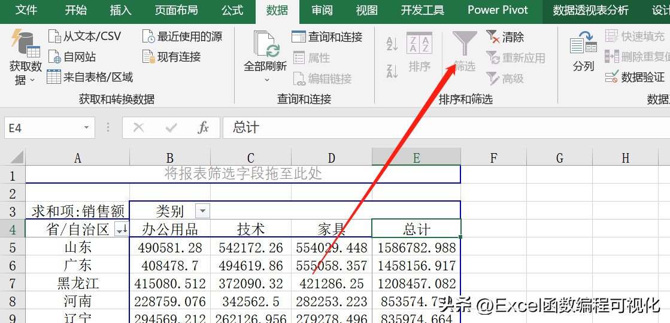Click sort ascending A-Z icon
This screenshot has width=670, height=323.
click(392, 44)
